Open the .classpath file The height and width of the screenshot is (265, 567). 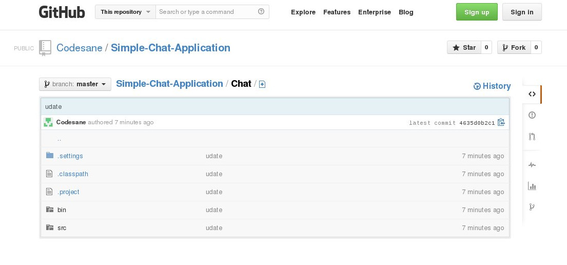point(73,174)
